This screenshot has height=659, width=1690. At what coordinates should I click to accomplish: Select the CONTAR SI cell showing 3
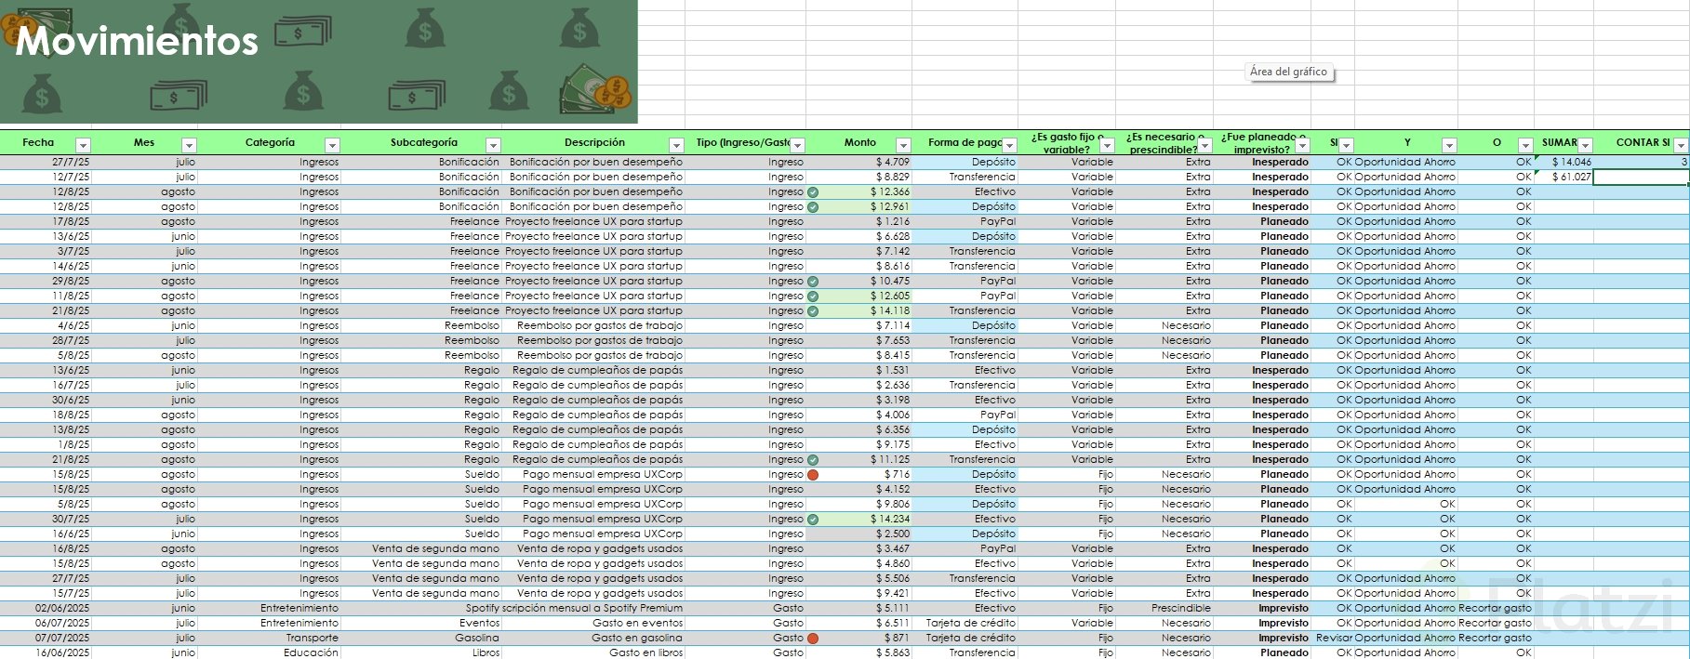(x=1641, y=162)
